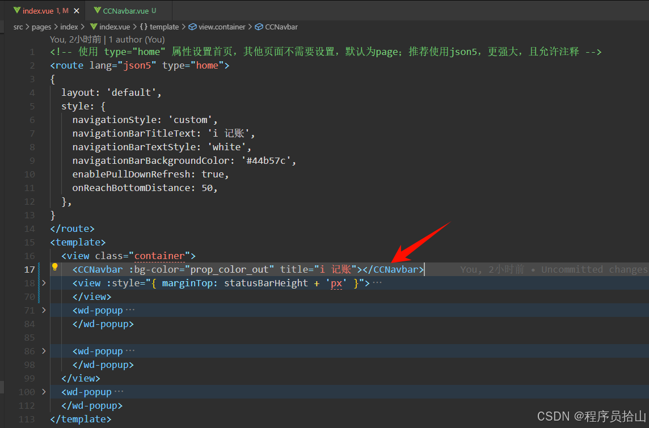Click enablePullDownRefresh true value
The width and height of the screenshot is (649, 428).
click(213, 174)
